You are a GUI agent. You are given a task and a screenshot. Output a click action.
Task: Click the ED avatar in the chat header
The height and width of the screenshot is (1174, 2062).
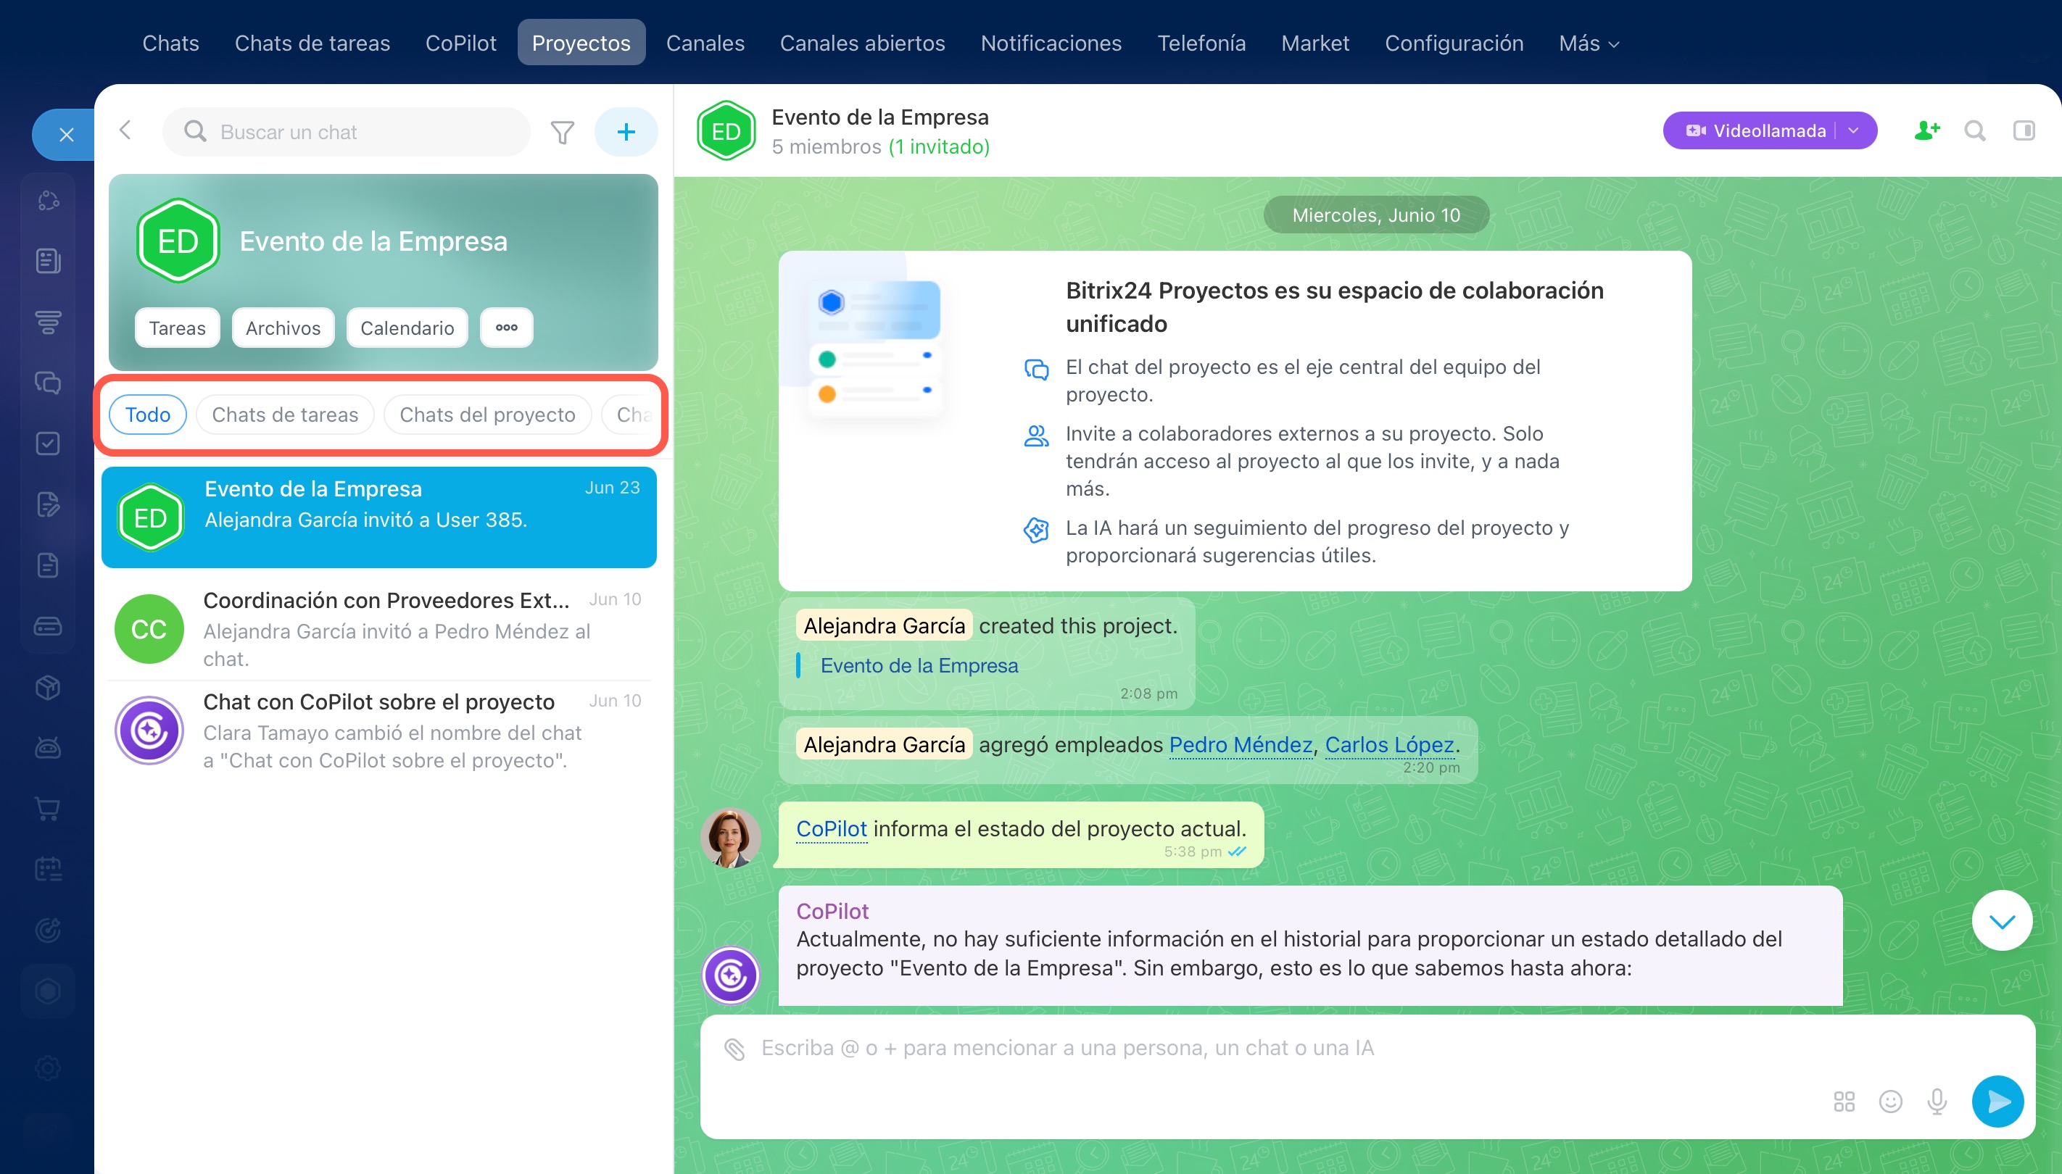(x=726, y=130)
